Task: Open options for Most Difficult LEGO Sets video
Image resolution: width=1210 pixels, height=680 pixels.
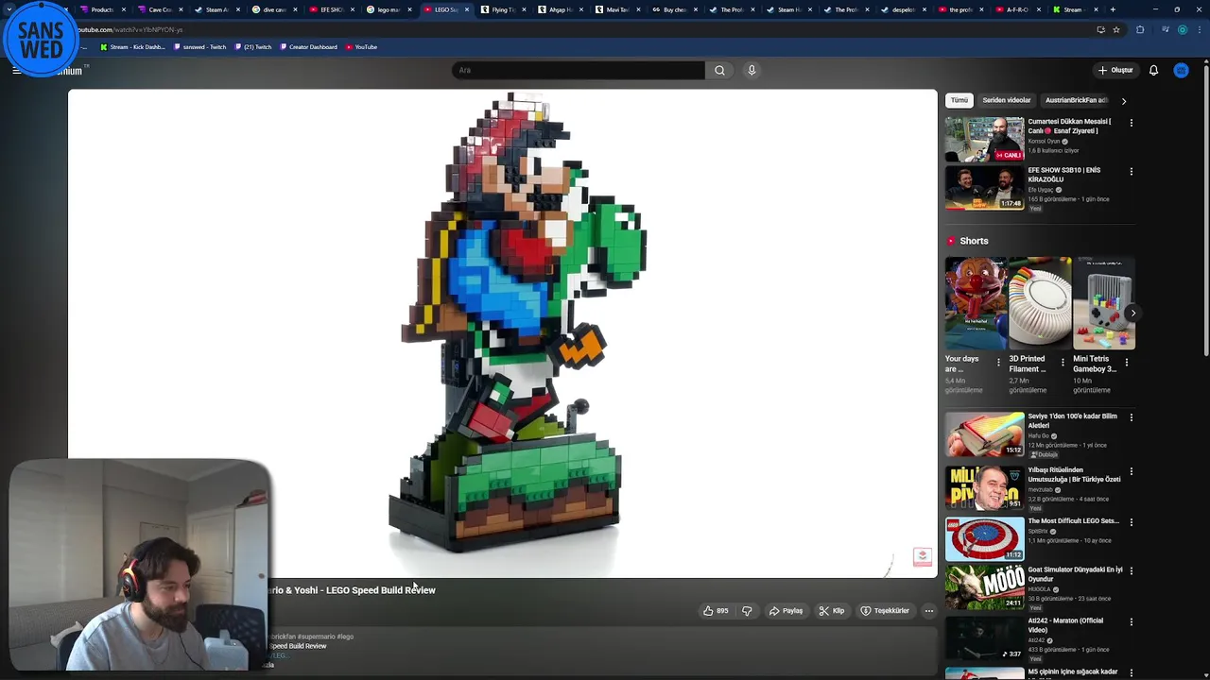Action: (1131, 522)
